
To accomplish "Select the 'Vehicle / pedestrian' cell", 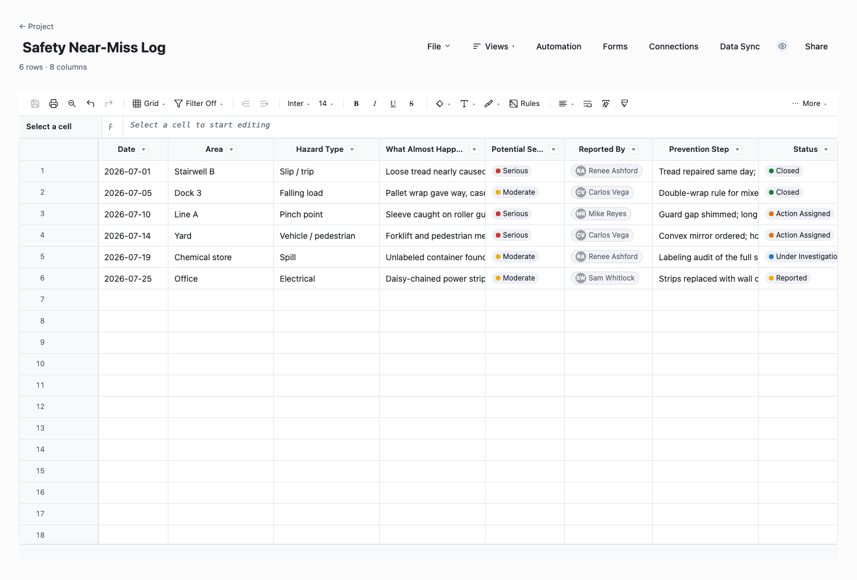I will (x=327, y=236).
